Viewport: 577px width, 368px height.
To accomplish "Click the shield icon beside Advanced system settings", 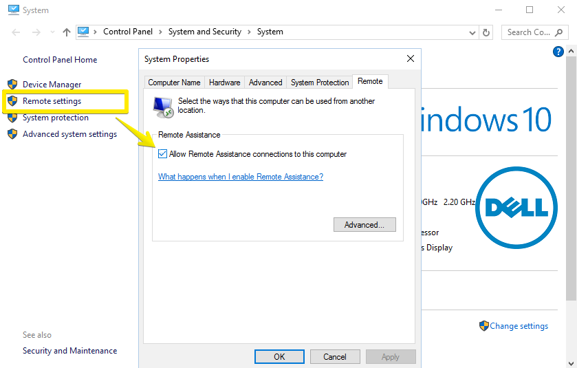I will 12,134.
